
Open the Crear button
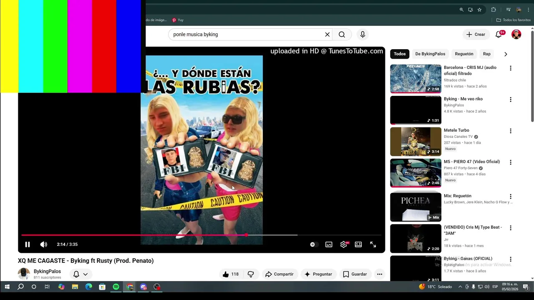coord(476,35)
